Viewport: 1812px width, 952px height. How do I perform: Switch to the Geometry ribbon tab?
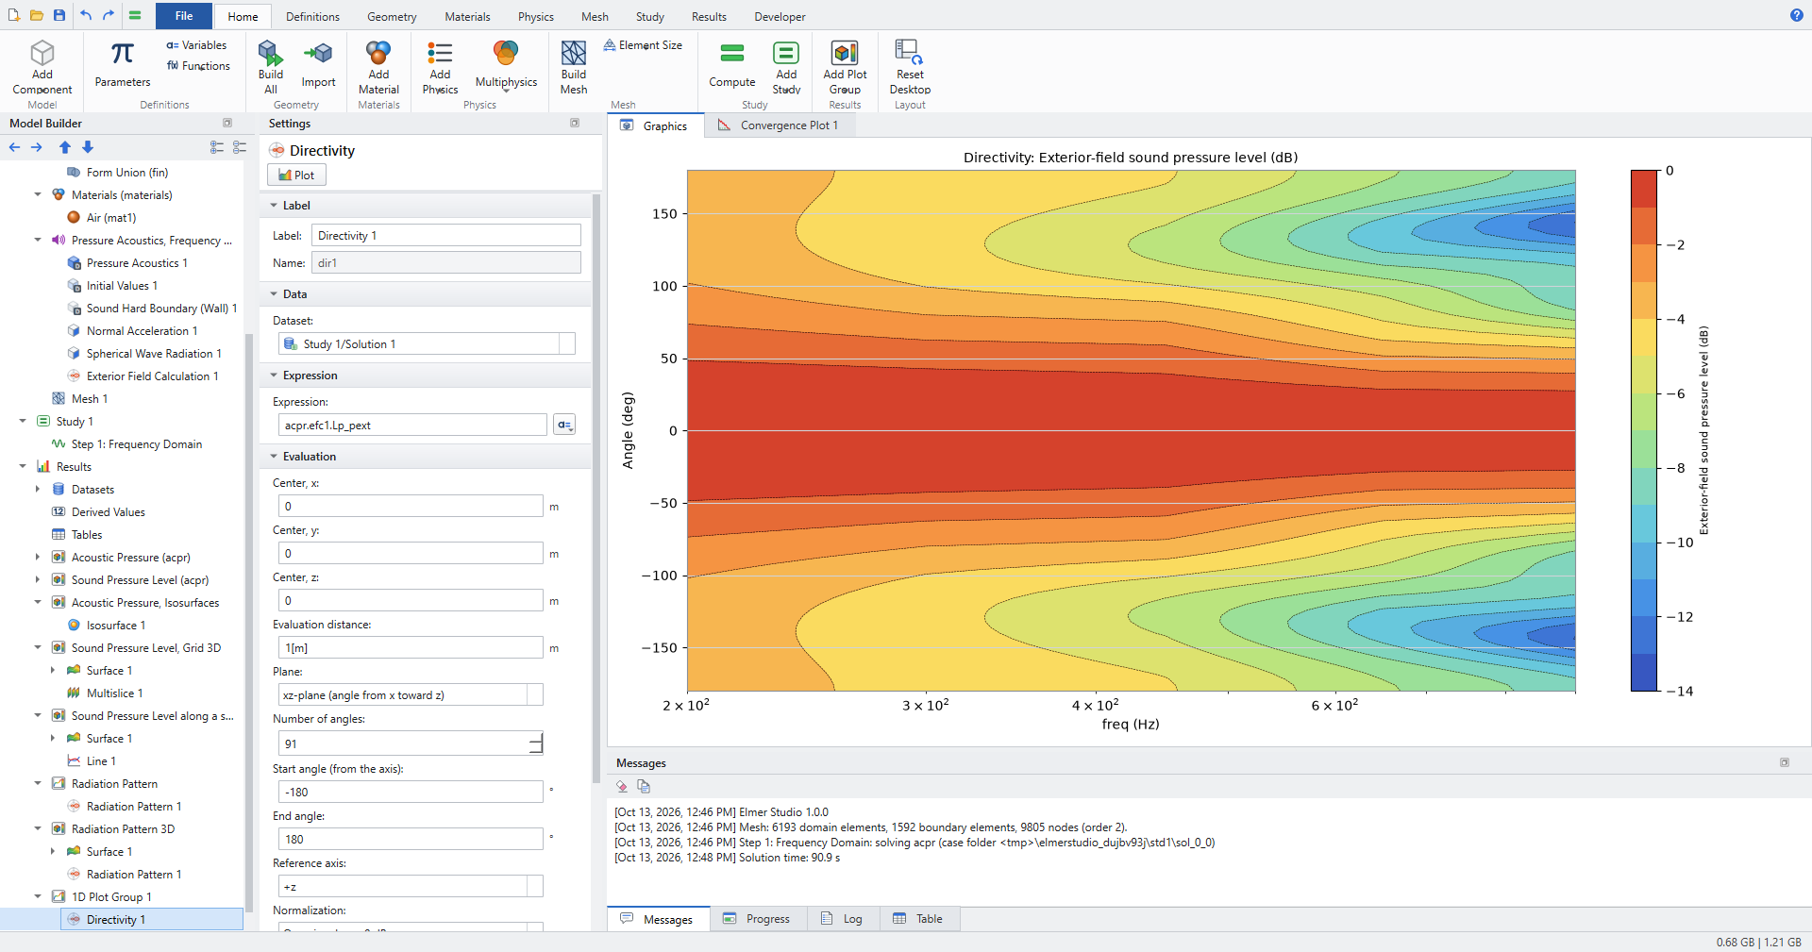392,17
